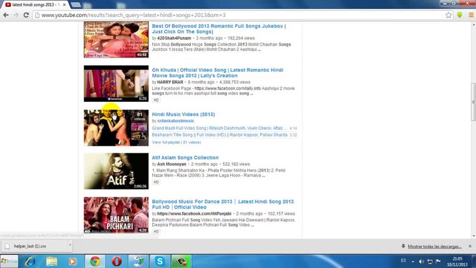Reload the YouTube results page
Screen dimensions: 476x268
click(x=26, y=15)
